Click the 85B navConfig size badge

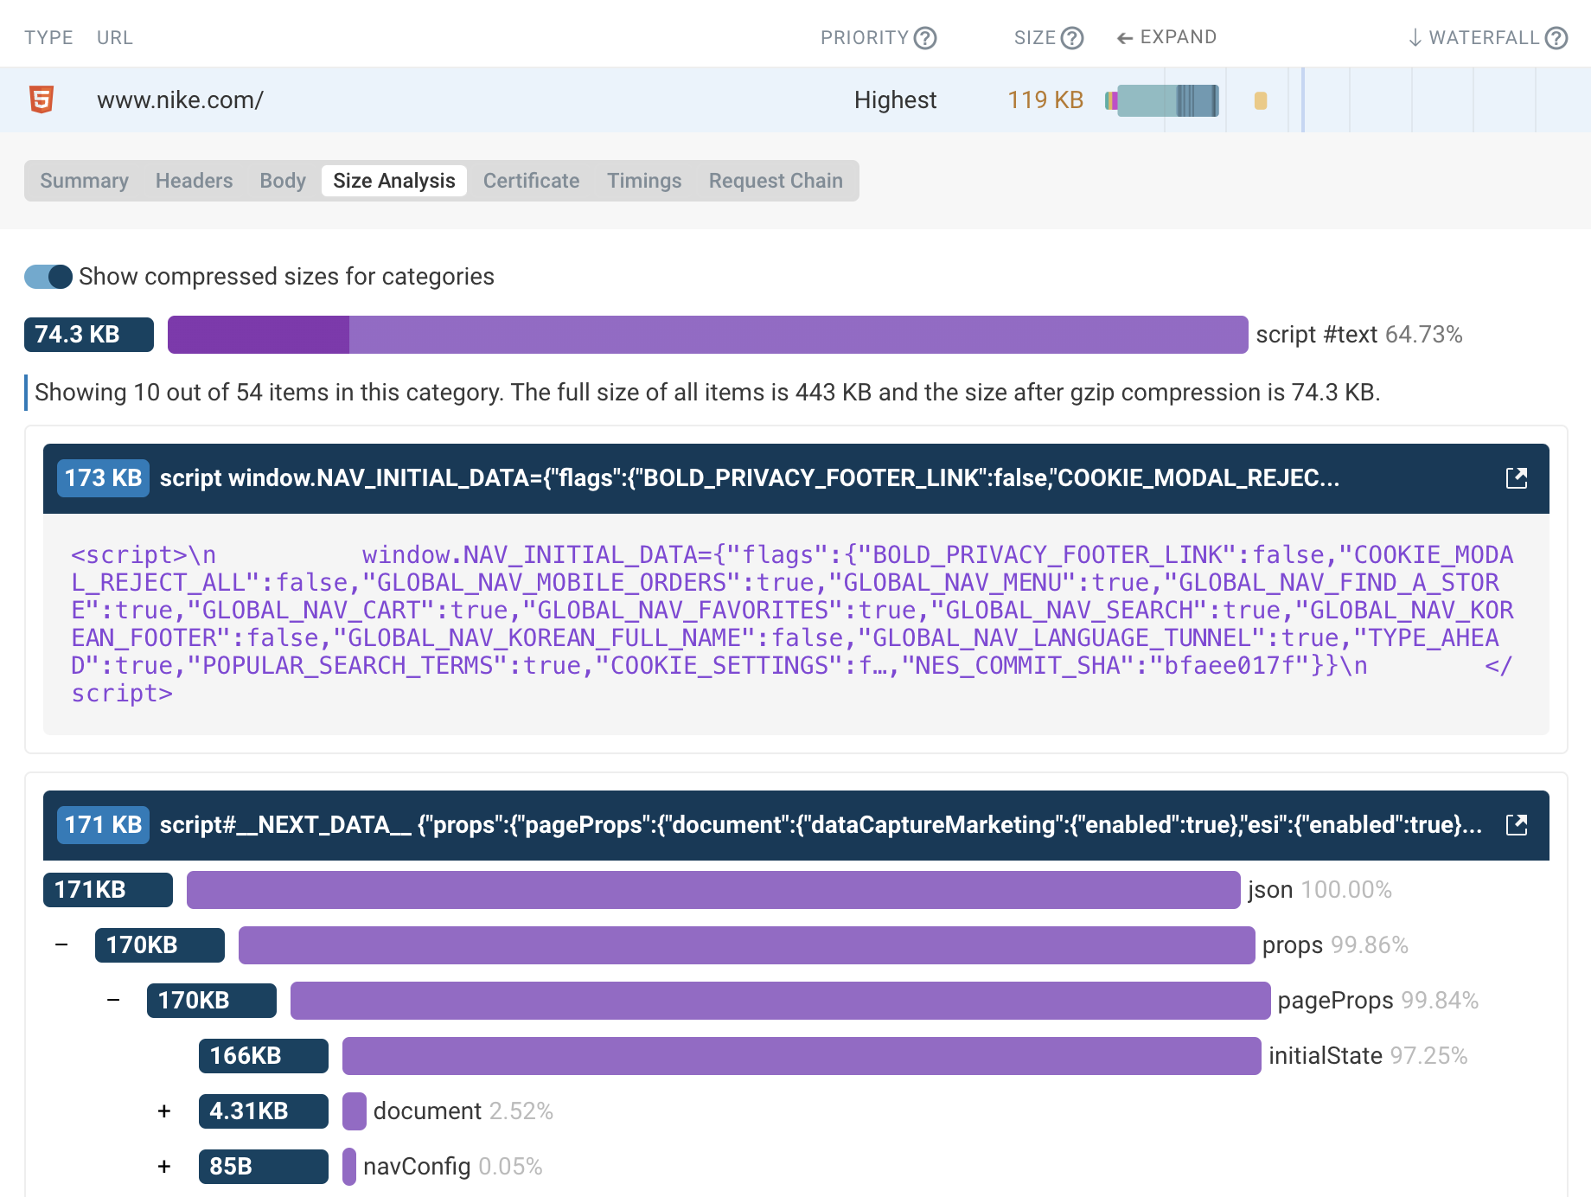[x=263, y=1167]
